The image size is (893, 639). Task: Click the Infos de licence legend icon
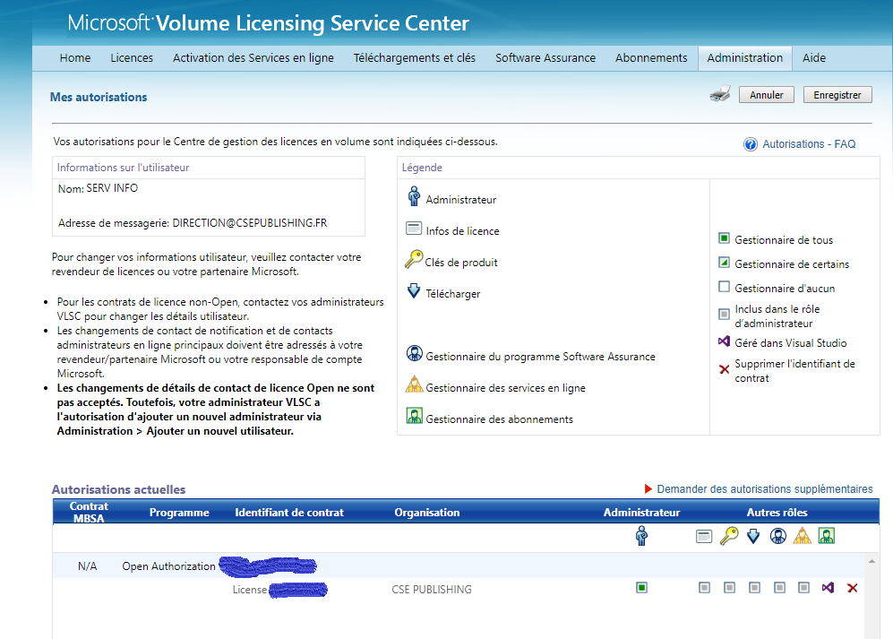coord(414,229)
